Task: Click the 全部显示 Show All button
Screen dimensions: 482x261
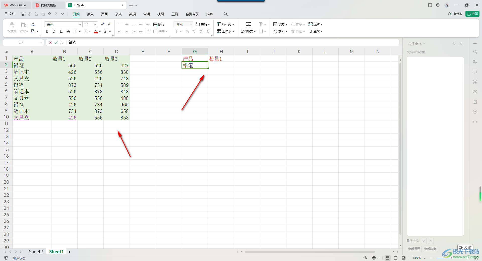Action: point(414,249)
